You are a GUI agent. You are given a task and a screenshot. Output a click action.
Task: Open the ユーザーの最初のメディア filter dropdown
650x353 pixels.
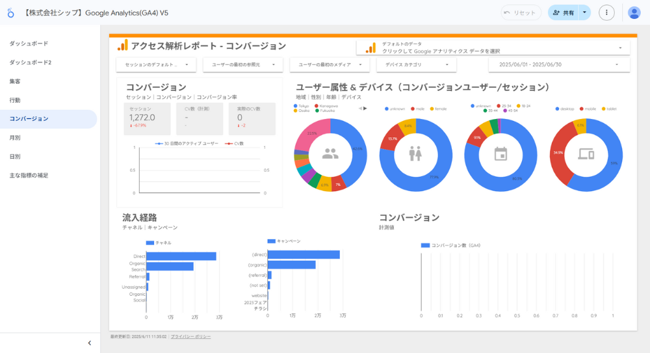[x=330, y=65]
